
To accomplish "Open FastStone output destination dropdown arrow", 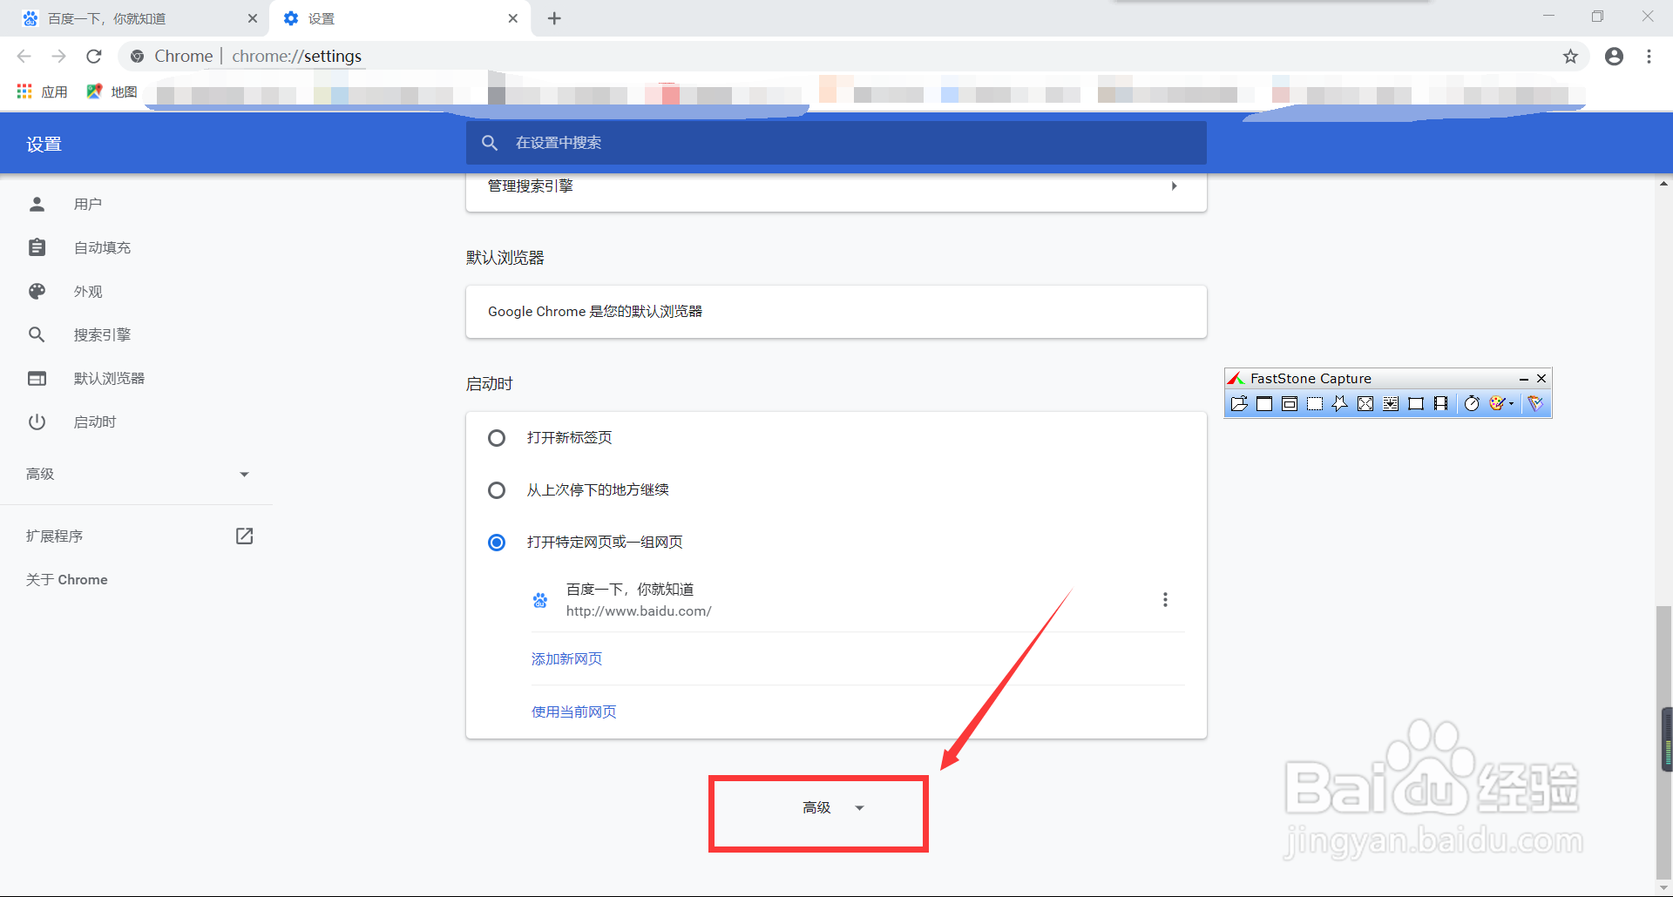I will [1511, 403].
